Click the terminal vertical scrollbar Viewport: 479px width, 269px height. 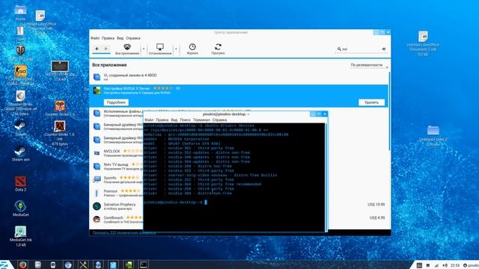coord(326,177)
